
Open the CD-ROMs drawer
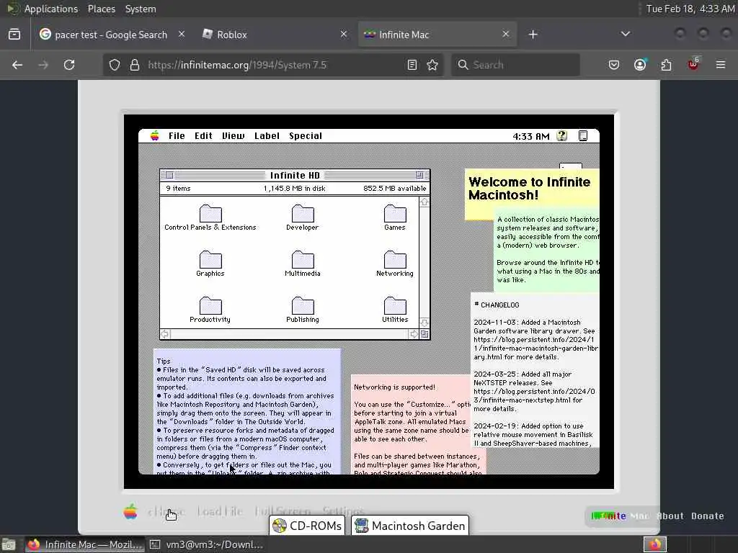click(307, 526)
